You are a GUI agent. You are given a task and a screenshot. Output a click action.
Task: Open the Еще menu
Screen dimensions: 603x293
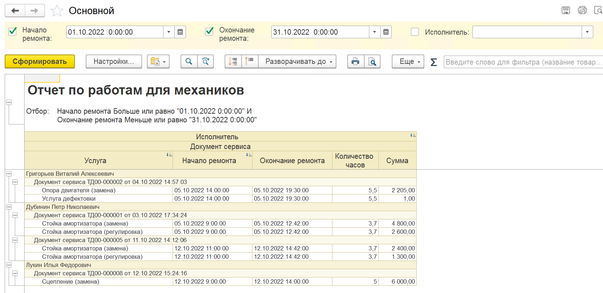point(408,61)
